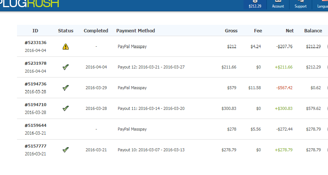The image size is (328, 175).
Task: Sort by the ID column header
Action: [x=35, y=31]
